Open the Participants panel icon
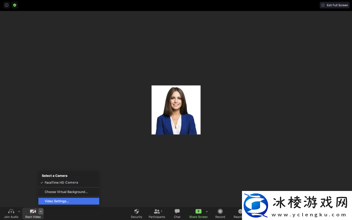The width and height of the screenshot is (352, 220). 156,211
